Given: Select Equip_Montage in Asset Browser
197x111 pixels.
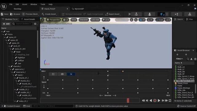Looking at the screenshot, I should click(183, 88).
